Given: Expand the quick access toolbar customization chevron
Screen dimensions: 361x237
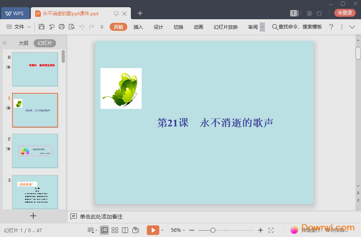Looking at the screenshot, I should pos(102,27).
